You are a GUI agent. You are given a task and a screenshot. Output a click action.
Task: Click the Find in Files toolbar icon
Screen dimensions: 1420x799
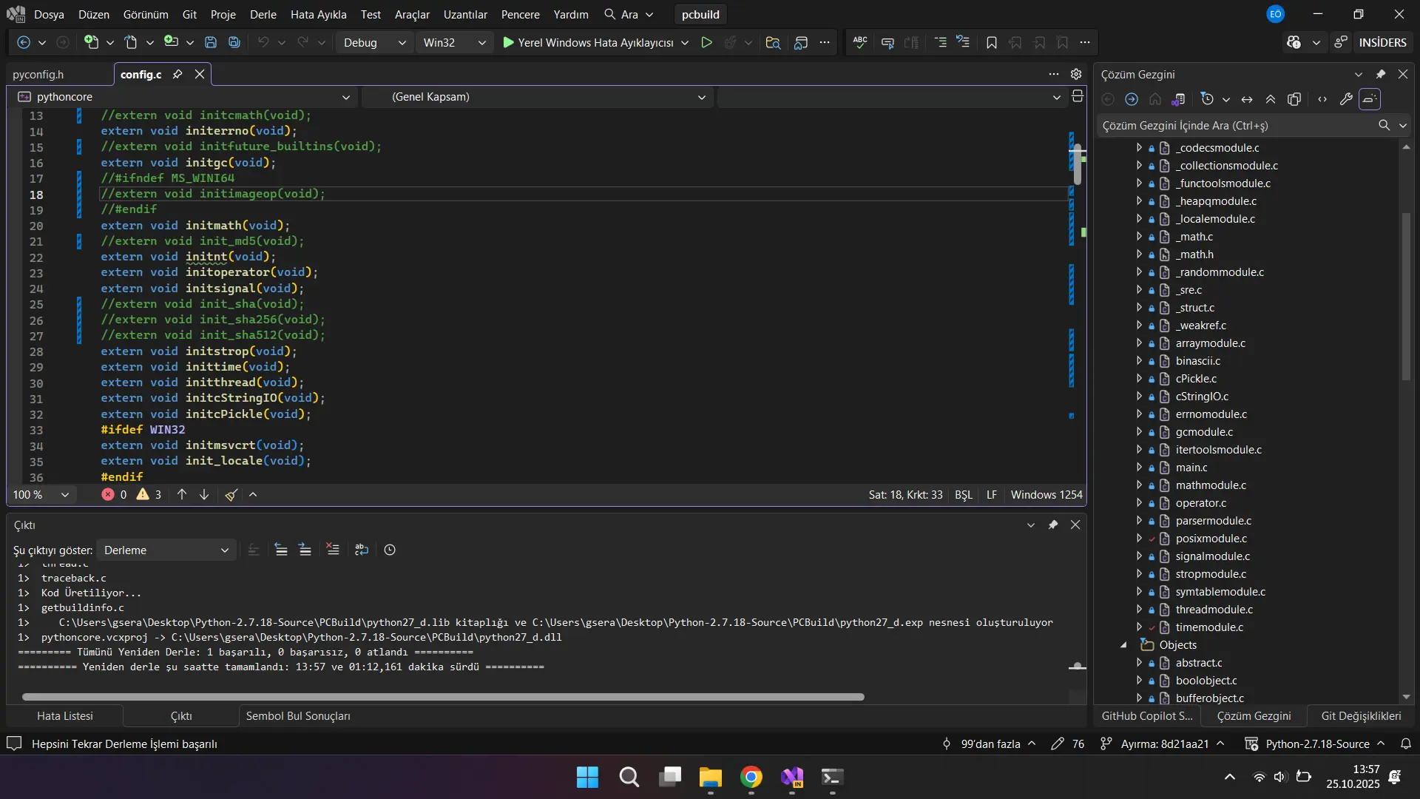(773, 42)
